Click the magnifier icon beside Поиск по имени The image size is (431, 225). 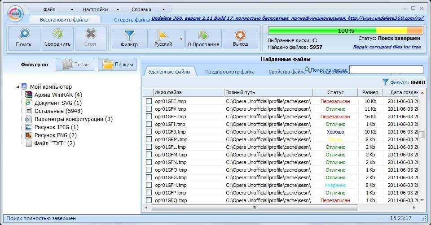click(308, 70)
